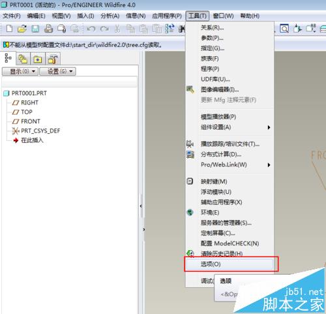326x314 pixels.
Task: Click the regenerate model icon with blue arrows
Action: pos(170,29)
